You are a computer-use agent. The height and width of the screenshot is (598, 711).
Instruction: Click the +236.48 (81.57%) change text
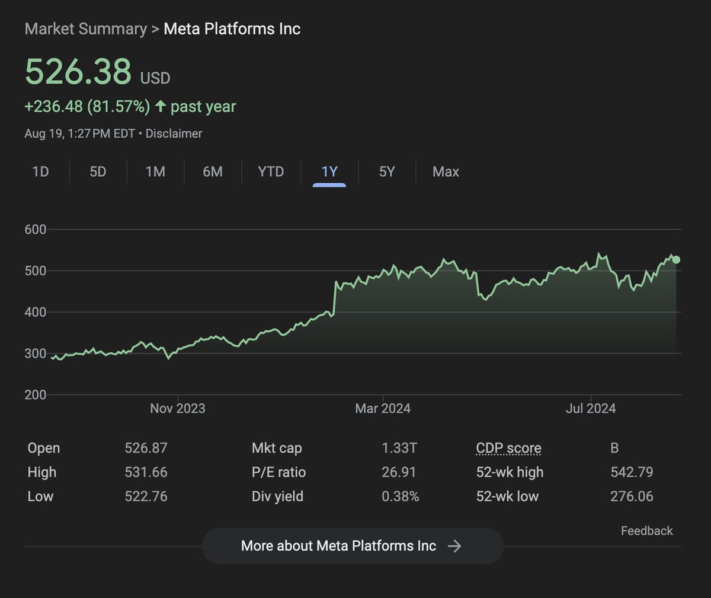pyautogui.click(x=88, y=107)
